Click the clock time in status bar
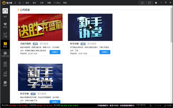Viewport: 173px width, 108px height. pyautogui.click(x=158, y=105)
